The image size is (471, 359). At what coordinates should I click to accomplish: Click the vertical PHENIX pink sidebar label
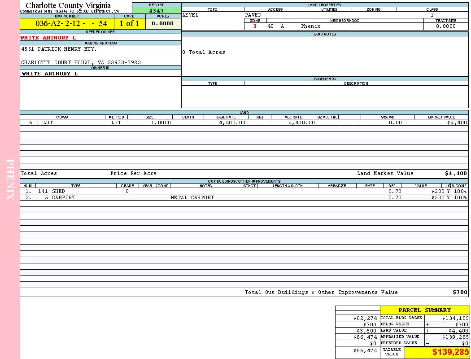(x=10, y=179)
